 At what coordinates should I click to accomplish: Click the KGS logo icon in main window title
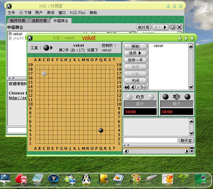tap(9, 6)
